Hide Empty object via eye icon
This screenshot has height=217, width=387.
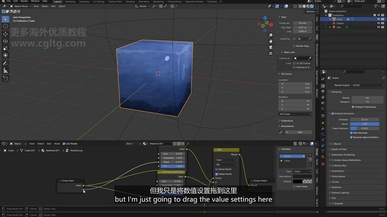(x=379, y=23)
